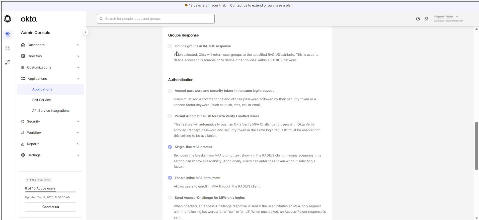
Task: Click the Dashboard home icon
Action: [23, 45]
